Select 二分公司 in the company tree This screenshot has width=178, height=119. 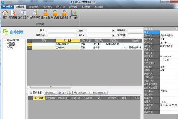[x=11, y=43]
